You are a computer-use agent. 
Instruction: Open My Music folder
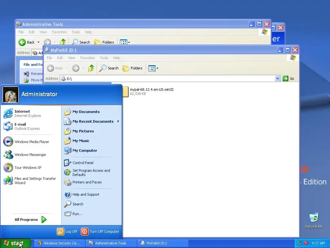click(x=92, y=141)
